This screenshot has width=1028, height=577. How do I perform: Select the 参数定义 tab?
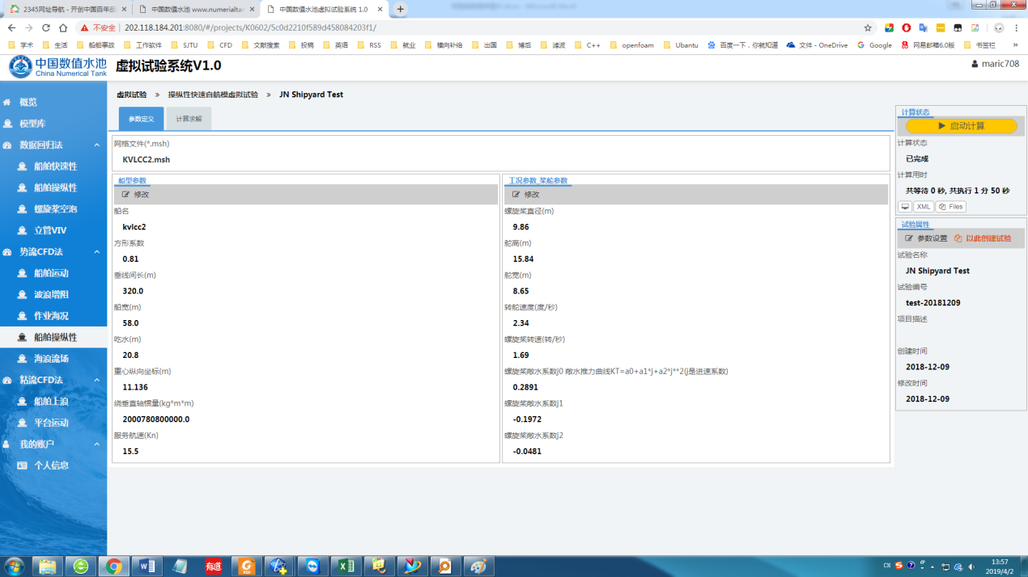141,119
